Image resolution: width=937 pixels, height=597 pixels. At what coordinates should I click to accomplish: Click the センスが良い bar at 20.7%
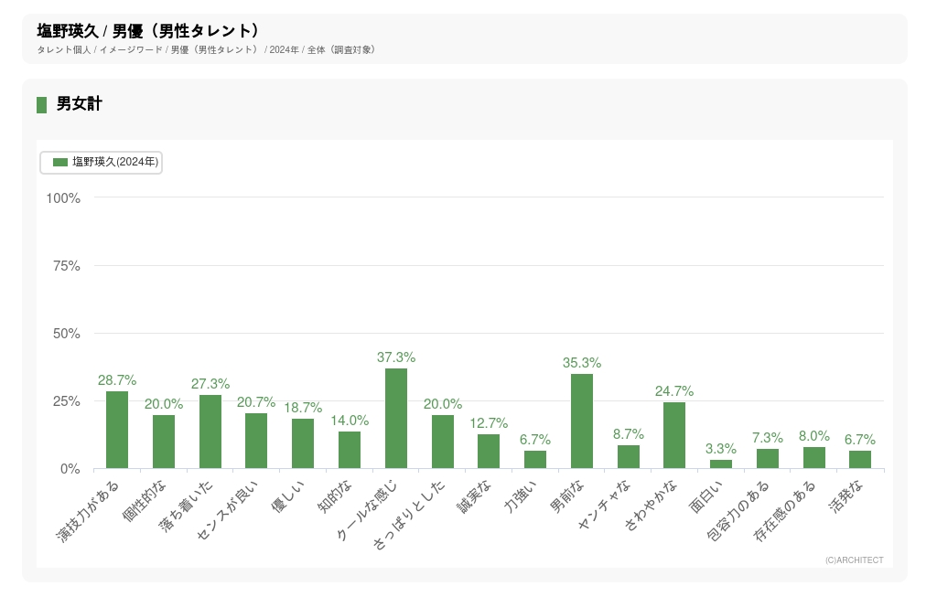pyautogui.click(x=256, y=441)
